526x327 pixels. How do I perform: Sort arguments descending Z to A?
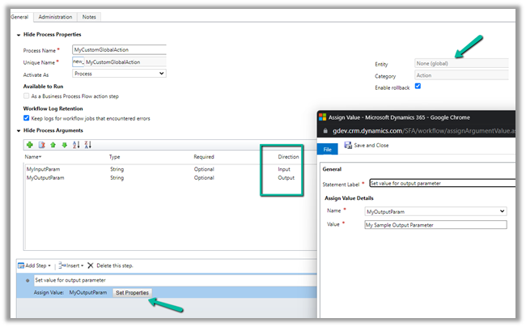[87, 144]
